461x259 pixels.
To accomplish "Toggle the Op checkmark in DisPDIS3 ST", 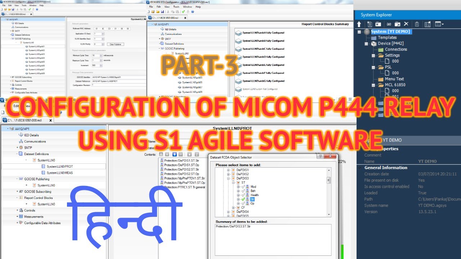I will 243,204.
